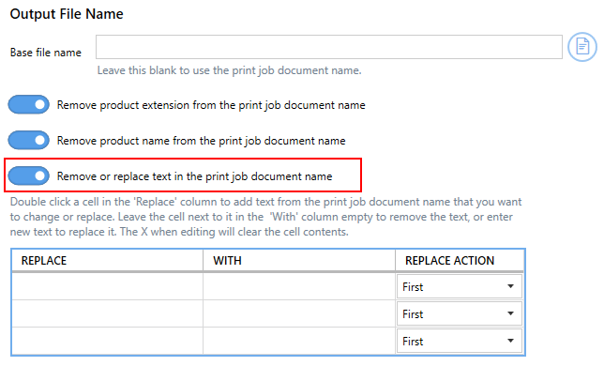604x366 pixels.
Task: Click the REPLACE column header
Action: coord(108,261)
